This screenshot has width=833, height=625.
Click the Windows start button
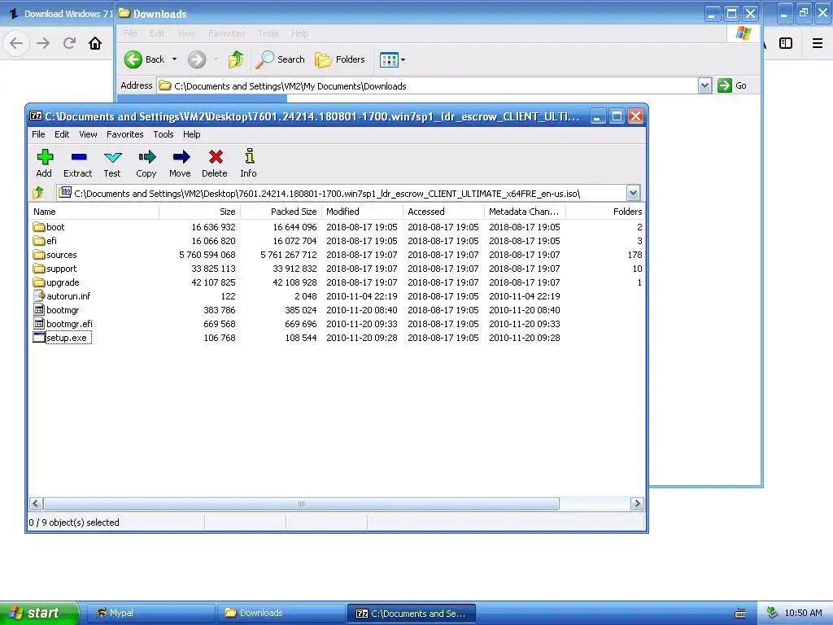coord(39,613)
